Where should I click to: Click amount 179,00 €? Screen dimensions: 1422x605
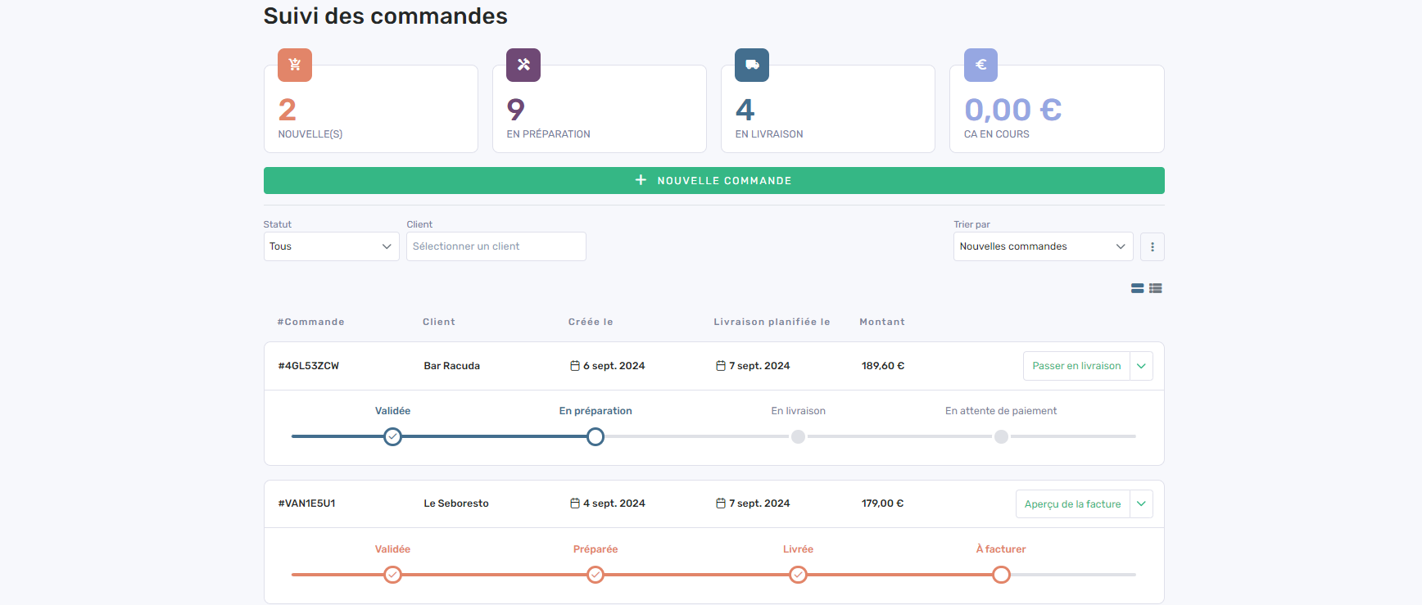[x=883, y=503]
